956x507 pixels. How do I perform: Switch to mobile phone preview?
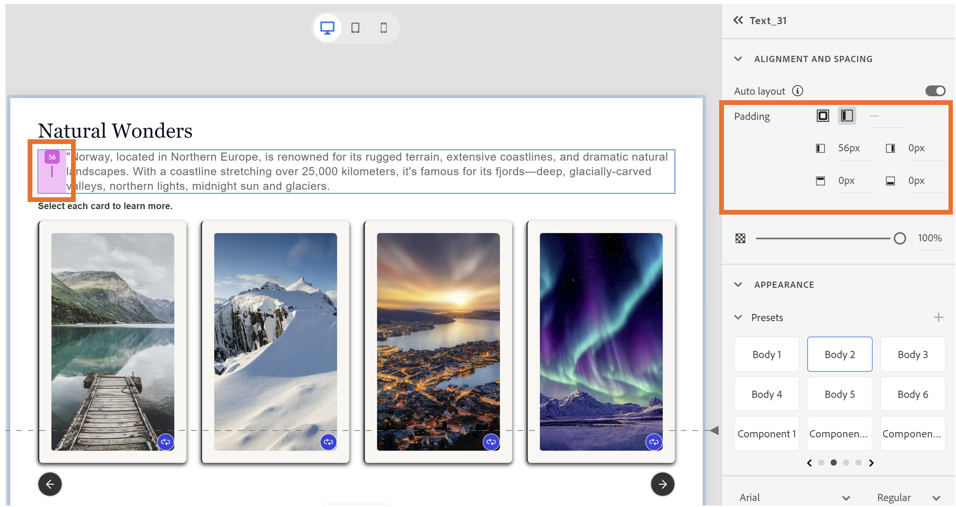(x=383, y=28)
